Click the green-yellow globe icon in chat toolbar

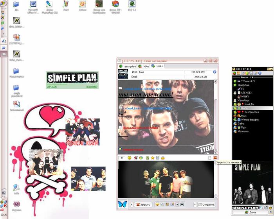tap(141, 158)
